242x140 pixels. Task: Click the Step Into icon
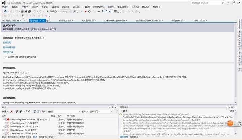[x=103, y=11]
